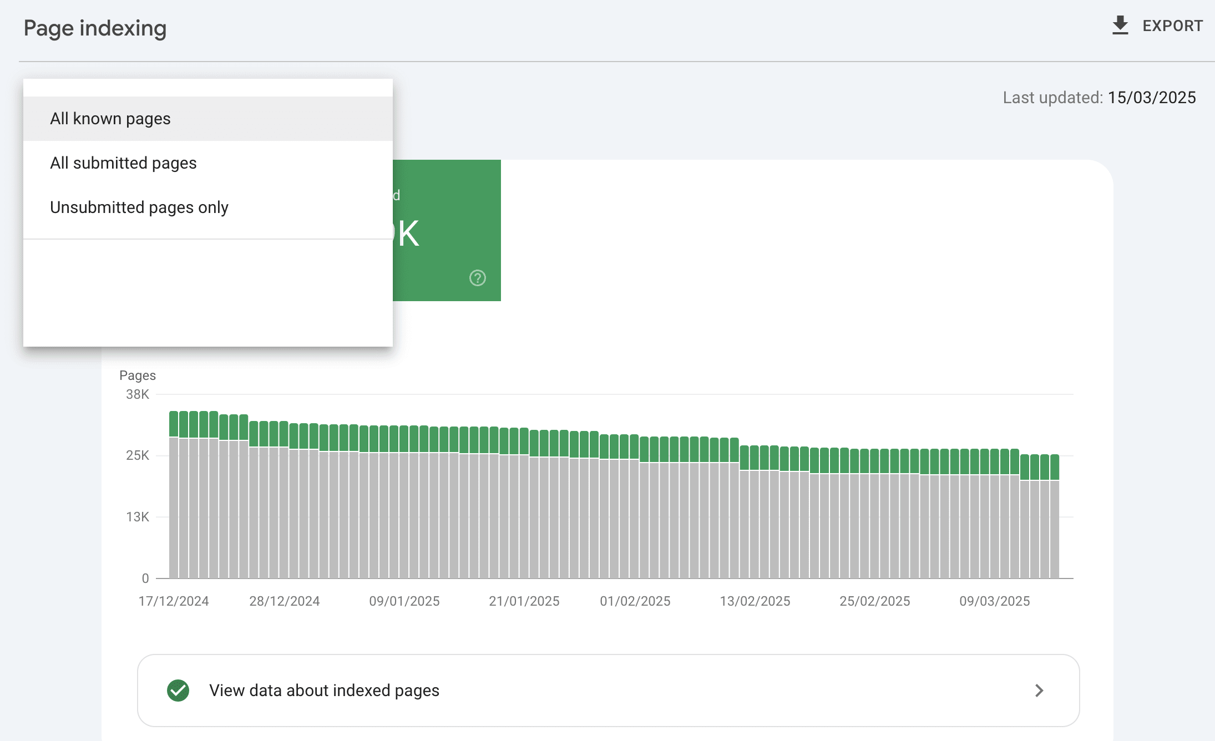1215x741 pixels.
Task: Click the white letter K on the green card
Action: [408, 234]
